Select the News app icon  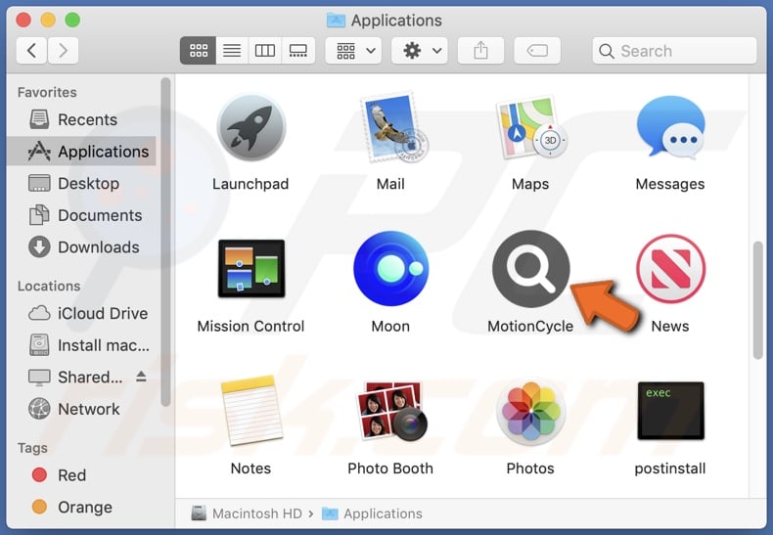click(670, 269)
